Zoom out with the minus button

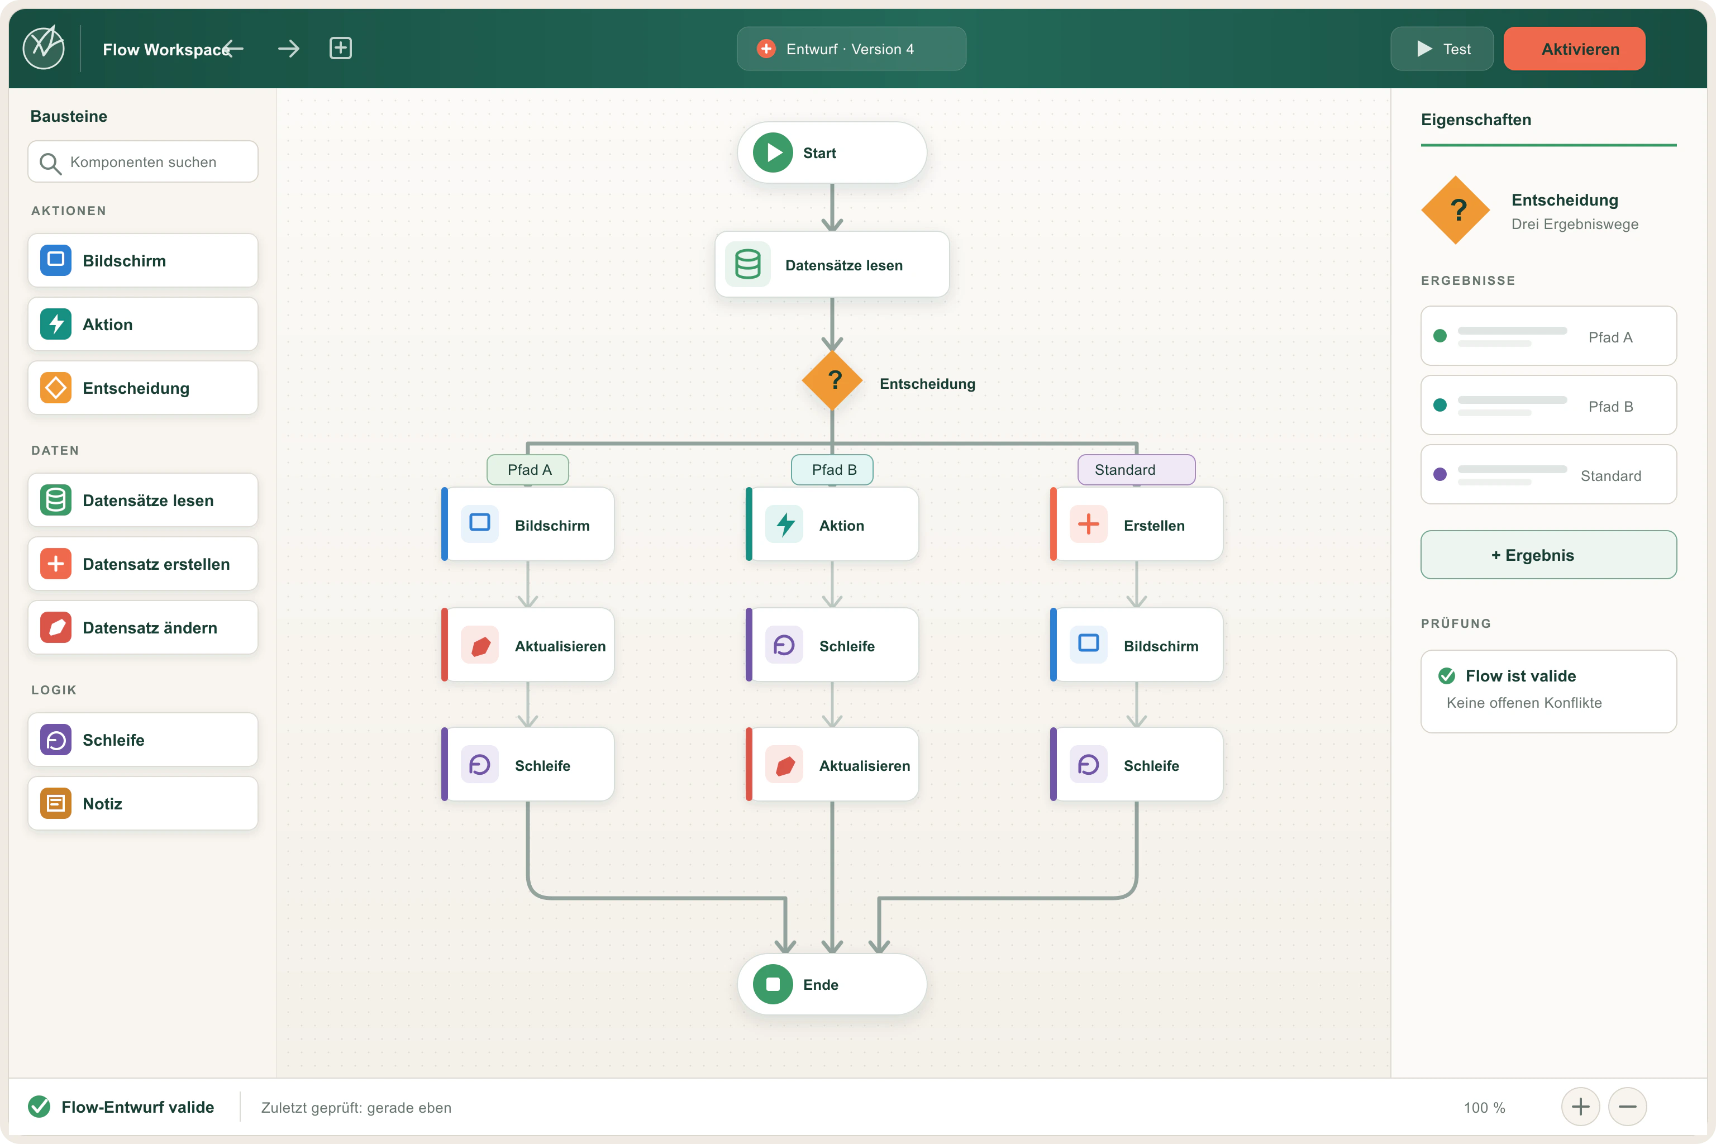click(1628, 1107)
